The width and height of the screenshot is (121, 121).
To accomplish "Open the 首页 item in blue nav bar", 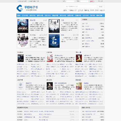I will coord(19,15).
